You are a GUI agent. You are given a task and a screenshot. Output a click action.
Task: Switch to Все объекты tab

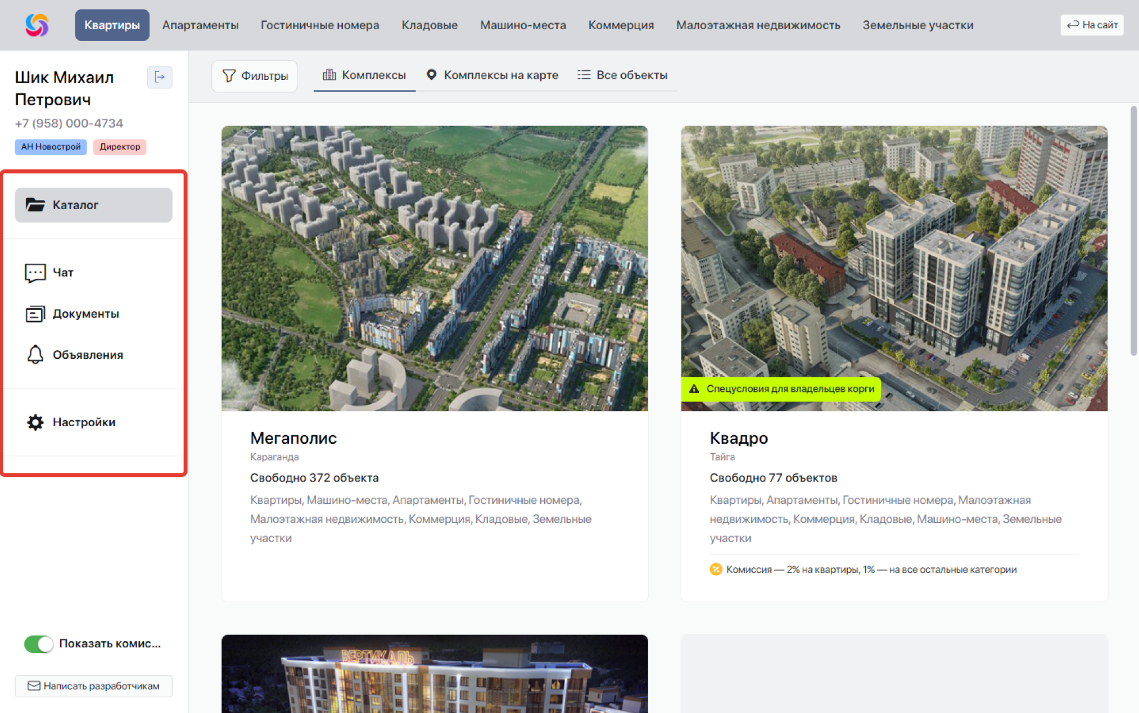click(x=622, y=75)
